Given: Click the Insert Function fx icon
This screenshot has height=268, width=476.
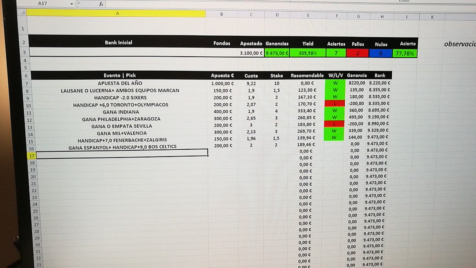Looking at the screenshot, I should click(100, 4).
